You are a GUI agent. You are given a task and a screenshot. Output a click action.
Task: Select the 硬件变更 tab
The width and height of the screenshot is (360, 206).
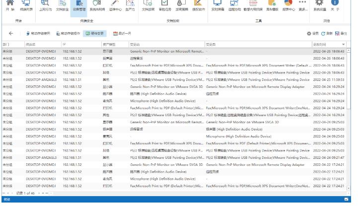pyautogui.click(x=94, y=33)
